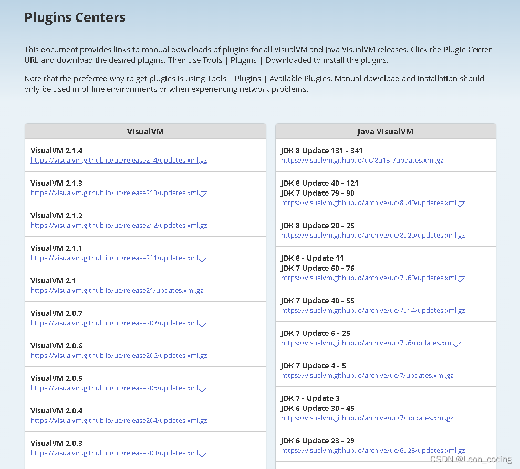Click the paragraph starting 'Note that the preferred way'
Screen dimensions: 520x469
(x=254, y=84)
